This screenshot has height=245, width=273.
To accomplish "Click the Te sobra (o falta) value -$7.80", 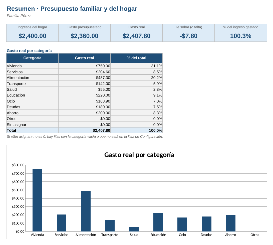I will pyautogui.click(x=189, y=36).
